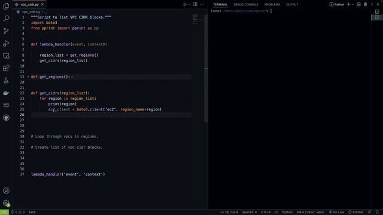The width and height of the screenshot is (383, 215).
Task: Click the Prettier status item
Action: click(x=355, y=212)
